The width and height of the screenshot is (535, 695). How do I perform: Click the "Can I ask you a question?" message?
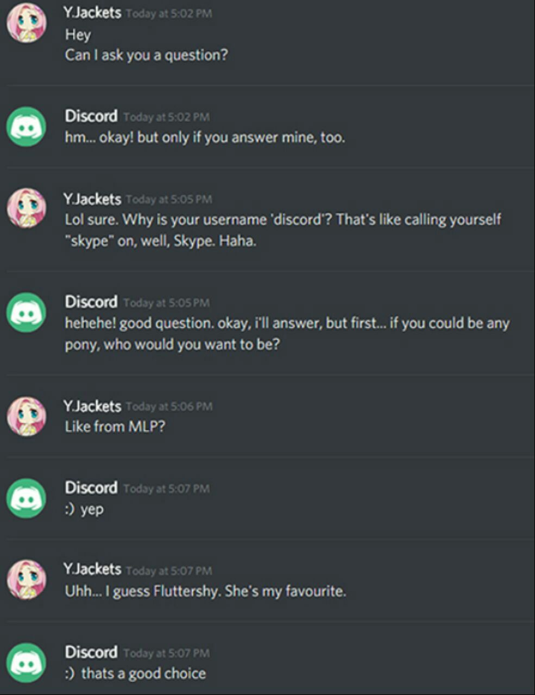[x=146, y=55]
